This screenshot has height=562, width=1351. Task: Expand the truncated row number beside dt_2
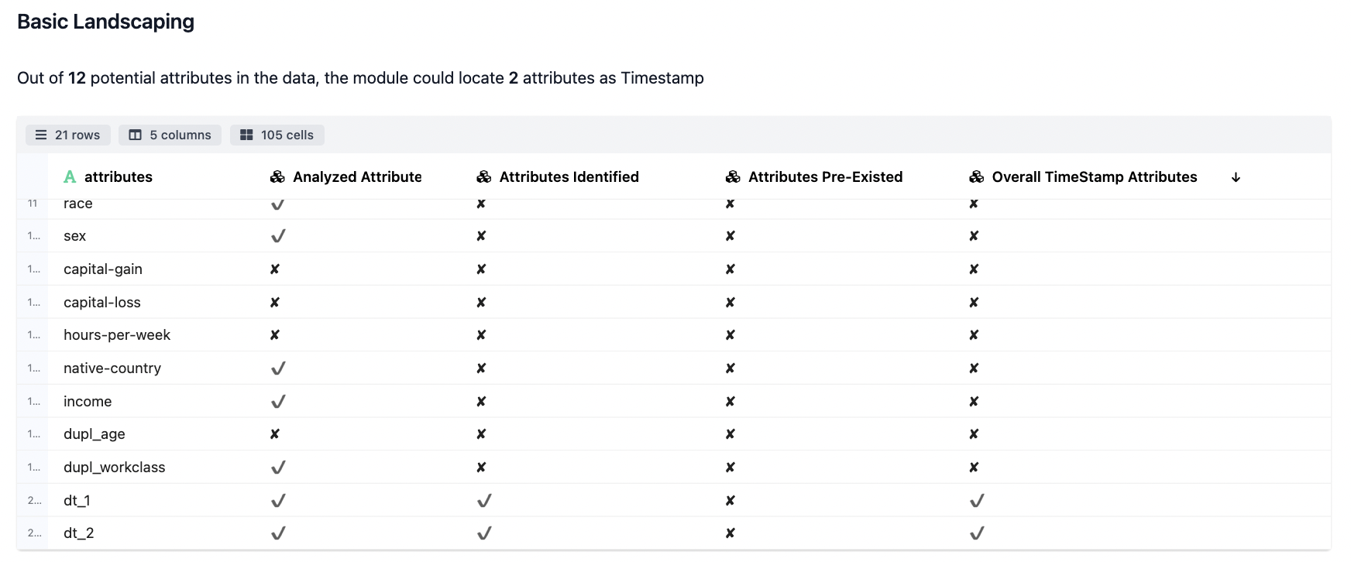34,533
